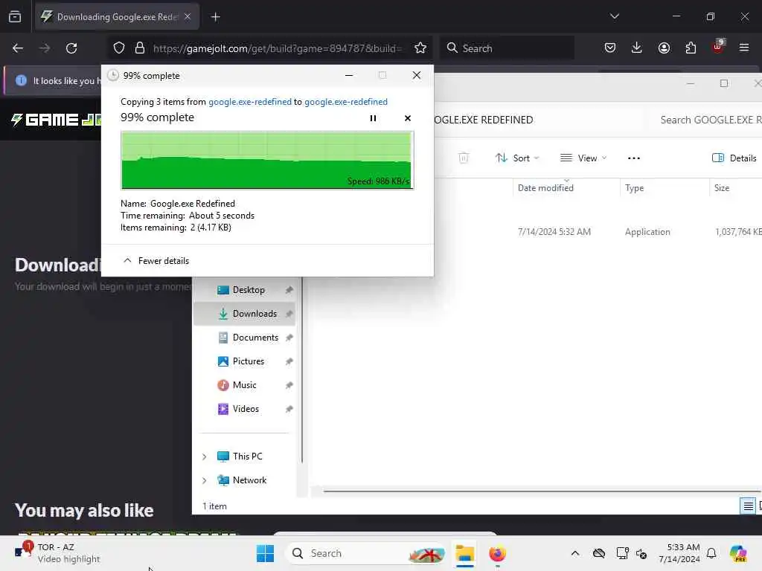Open the destination google.exe-redefined link
The height and width of the screenshot is (571, 762).
(346, 102)
